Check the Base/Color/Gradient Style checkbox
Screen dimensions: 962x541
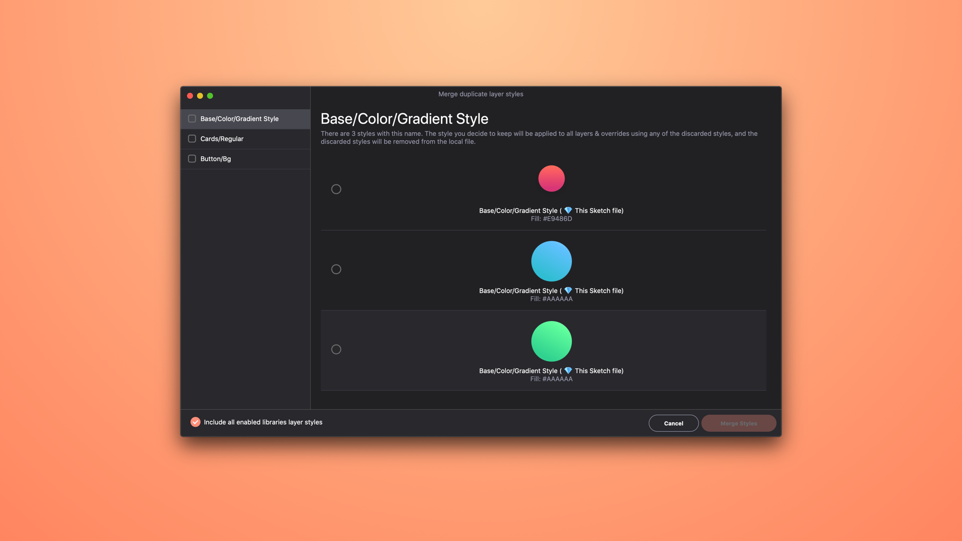click(x=192, y=119)
